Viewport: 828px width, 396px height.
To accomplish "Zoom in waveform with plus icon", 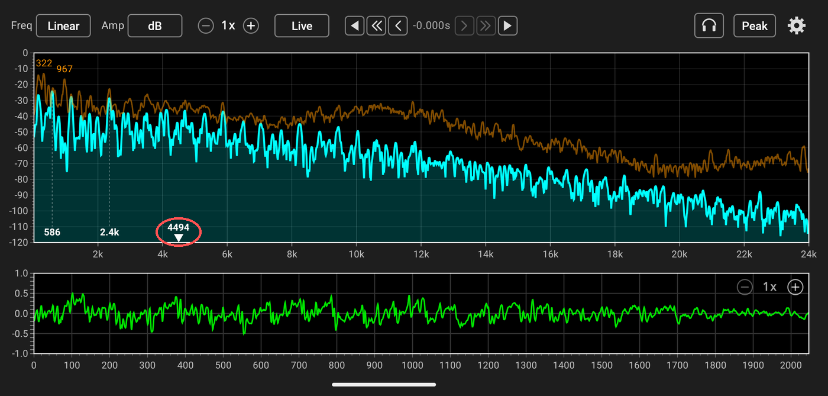I will [795, 287].
